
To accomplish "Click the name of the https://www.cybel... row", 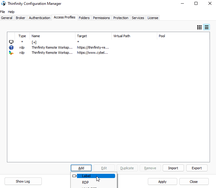I will tap(52, 53).
